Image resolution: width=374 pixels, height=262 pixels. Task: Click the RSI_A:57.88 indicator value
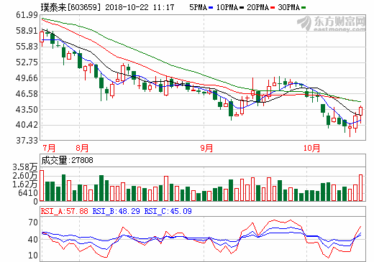pyautogui.click(x=65, y=211)
